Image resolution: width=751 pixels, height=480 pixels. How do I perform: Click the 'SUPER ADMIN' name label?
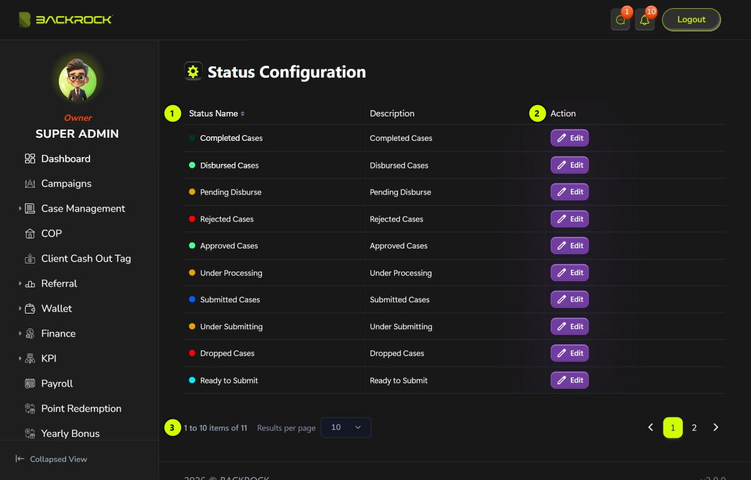tap(77, 134)
